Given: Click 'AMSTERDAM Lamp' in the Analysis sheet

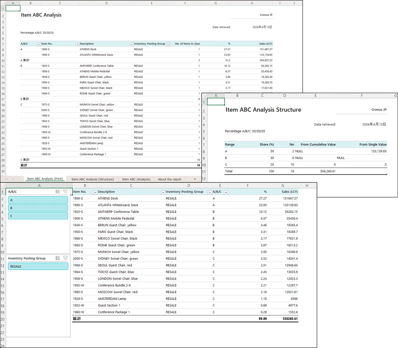Looking at the screenshot, I should coord(112,299).
